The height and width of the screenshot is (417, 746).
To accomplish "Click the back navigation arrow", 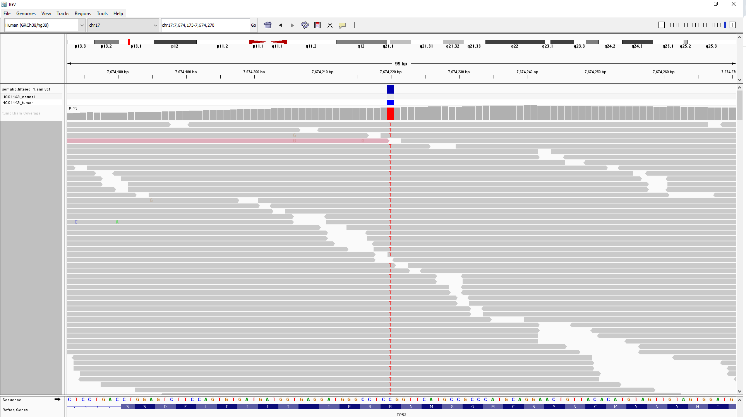I will (280, 25).
